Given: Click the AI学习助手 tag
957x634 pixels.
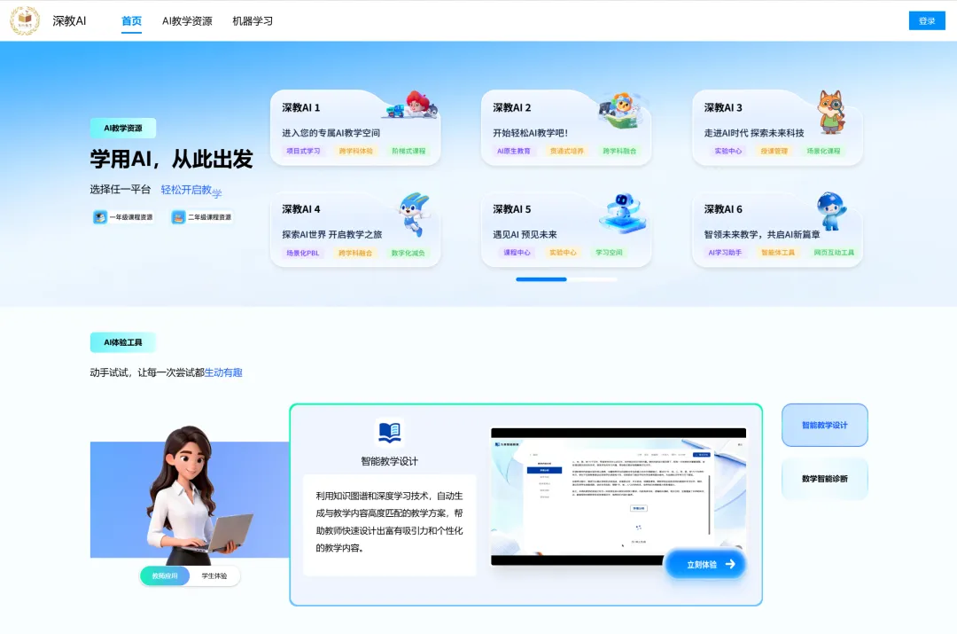Looking at the screenshot, I should 725,252.
